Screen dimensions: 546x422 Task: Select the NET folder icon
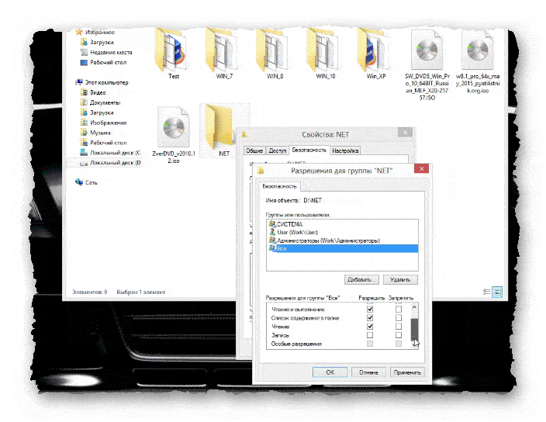[x=219, y=127]
